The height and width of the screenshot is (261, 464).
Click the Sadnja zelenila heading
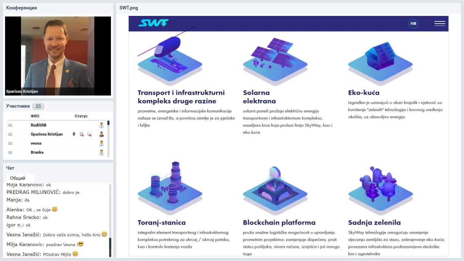point(374,223)
